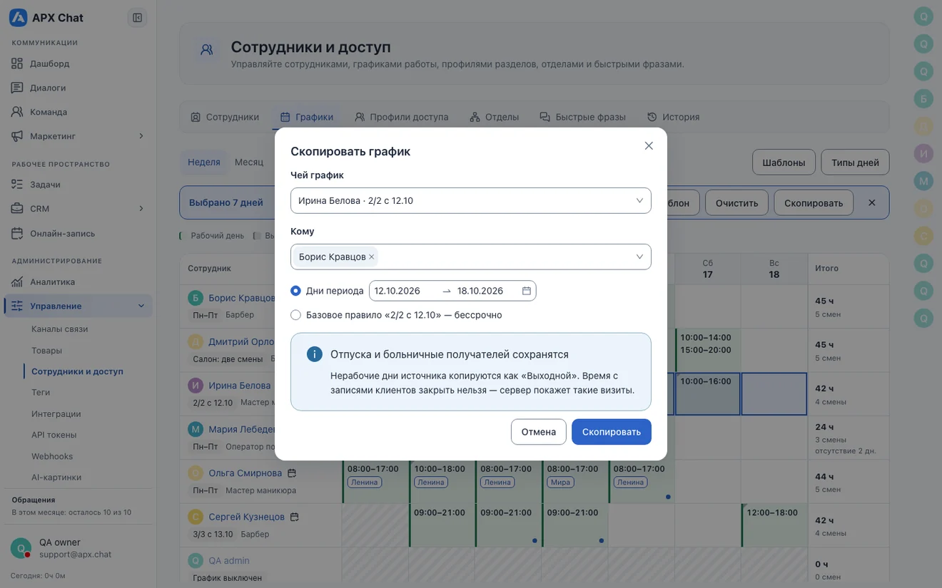Open Отделы tab
The height and width of the screenshot is (588, 942).
(495, 117)
